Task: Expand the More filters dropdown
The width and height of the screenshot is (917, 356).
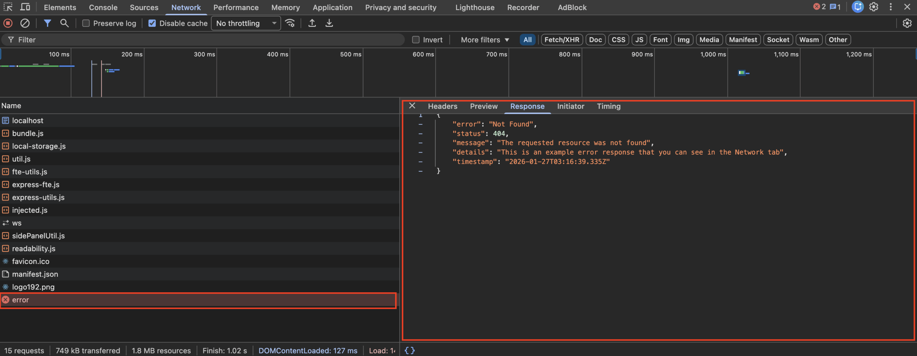Action: click(x=485, y=40)
